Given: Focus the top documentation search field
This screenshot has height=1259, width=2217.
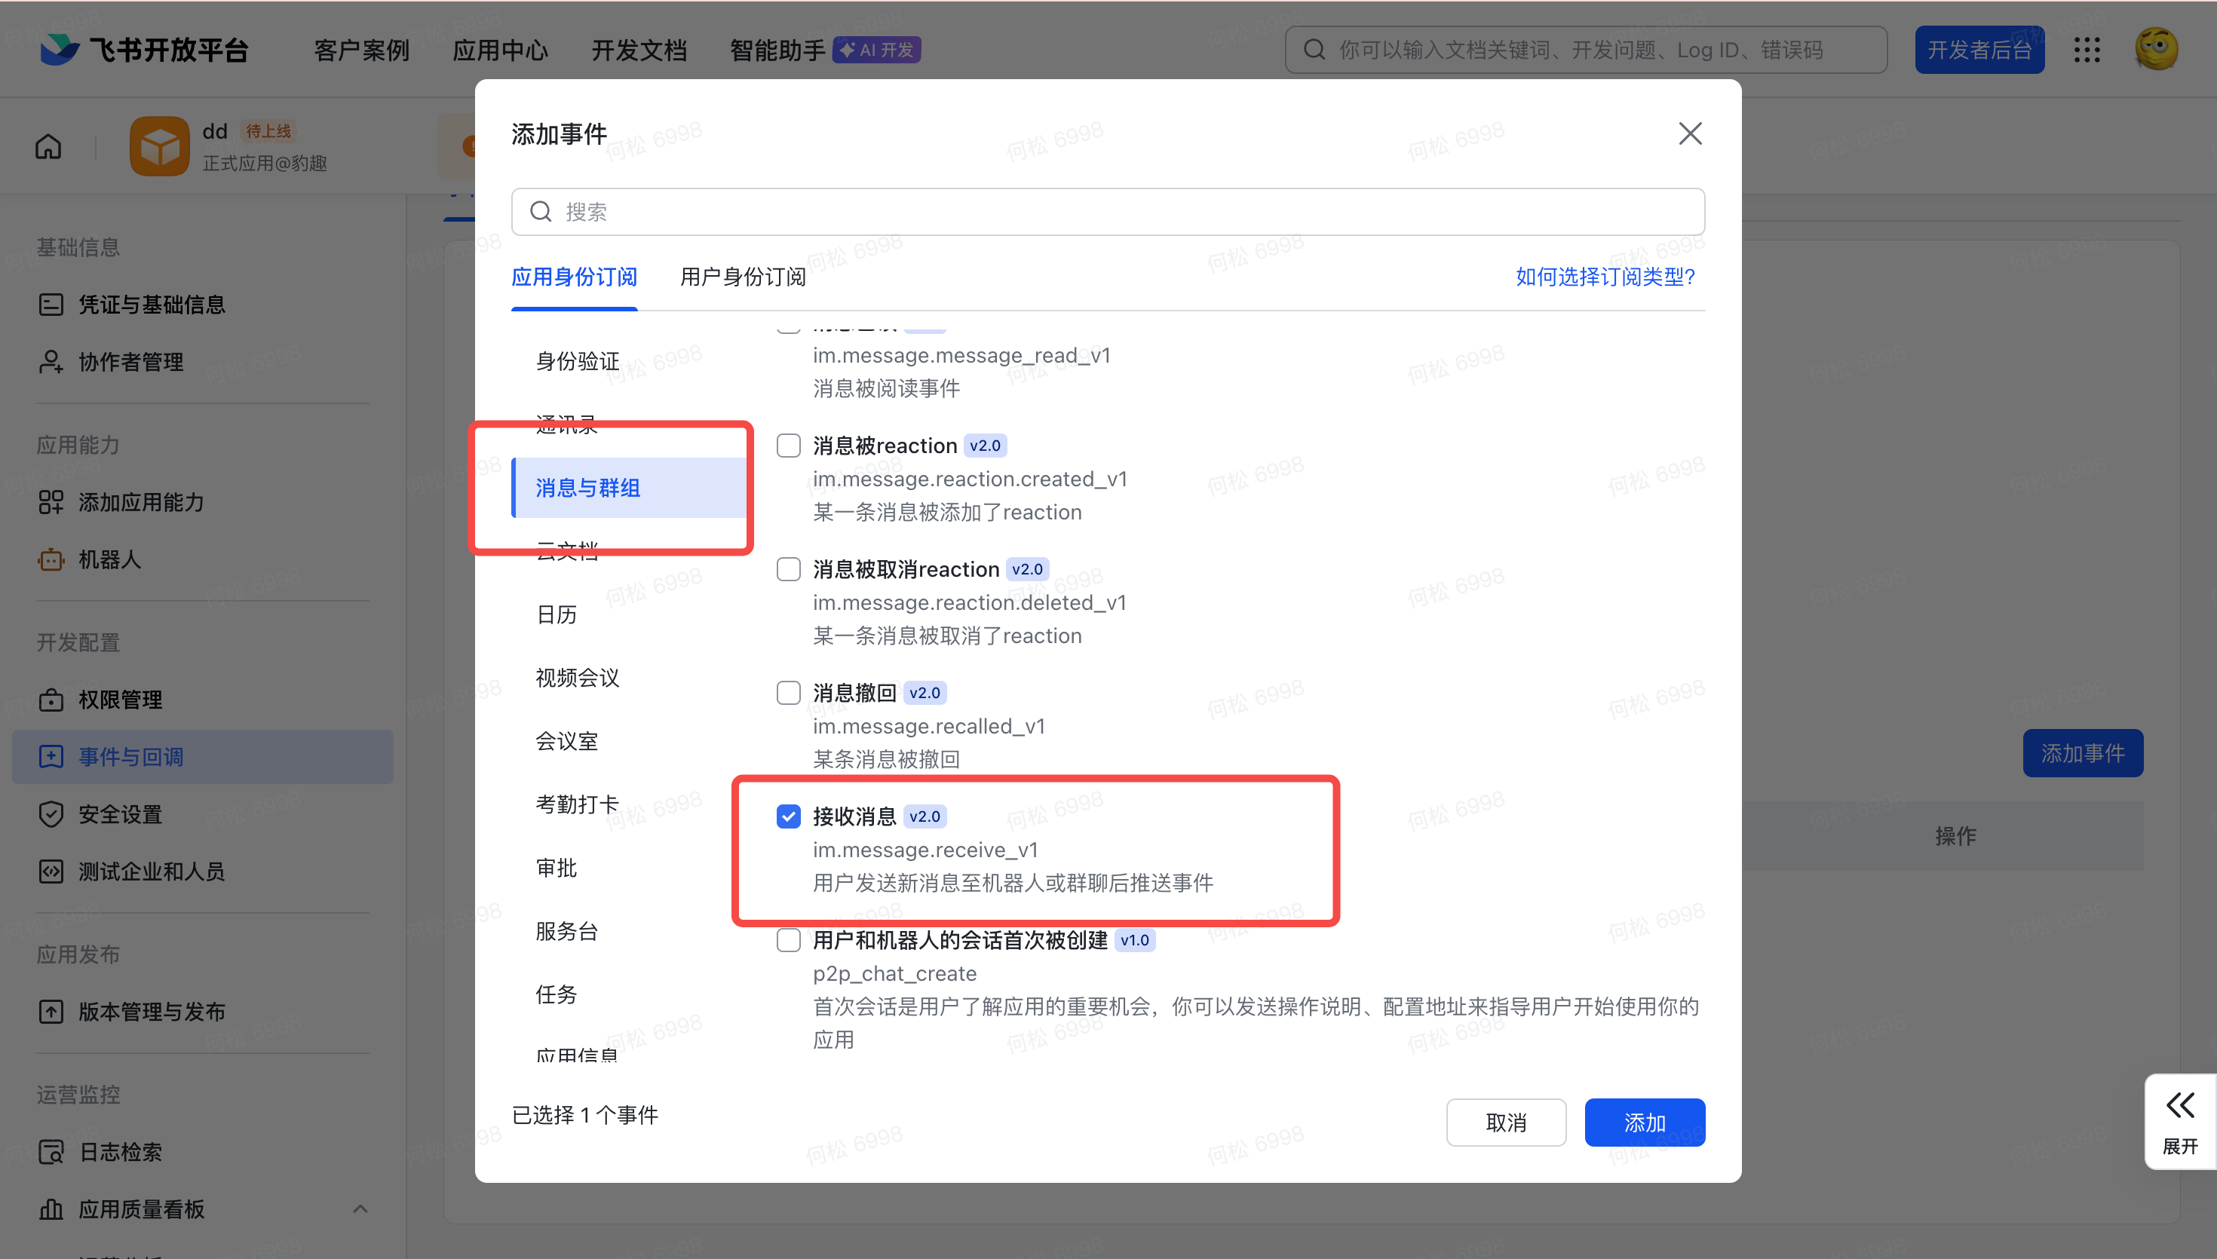Looking at the screenshot, I should (x=1586, y=51).
